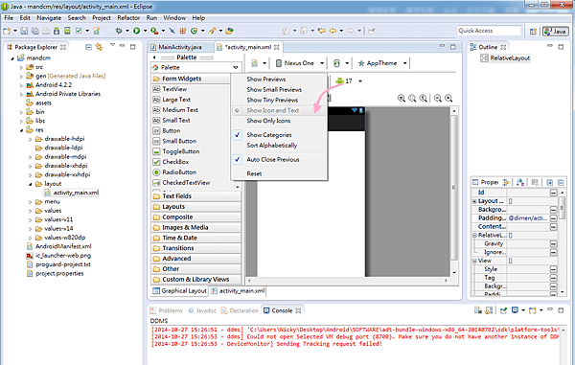
Task: Click Reset in palette menu
Action: [x=279, y=173]
